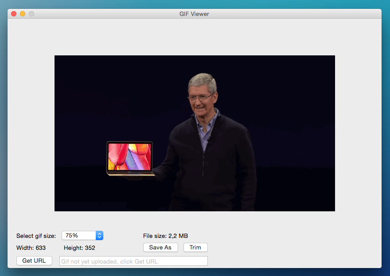Click the up arrow on the size stepper

coord(98,233)
